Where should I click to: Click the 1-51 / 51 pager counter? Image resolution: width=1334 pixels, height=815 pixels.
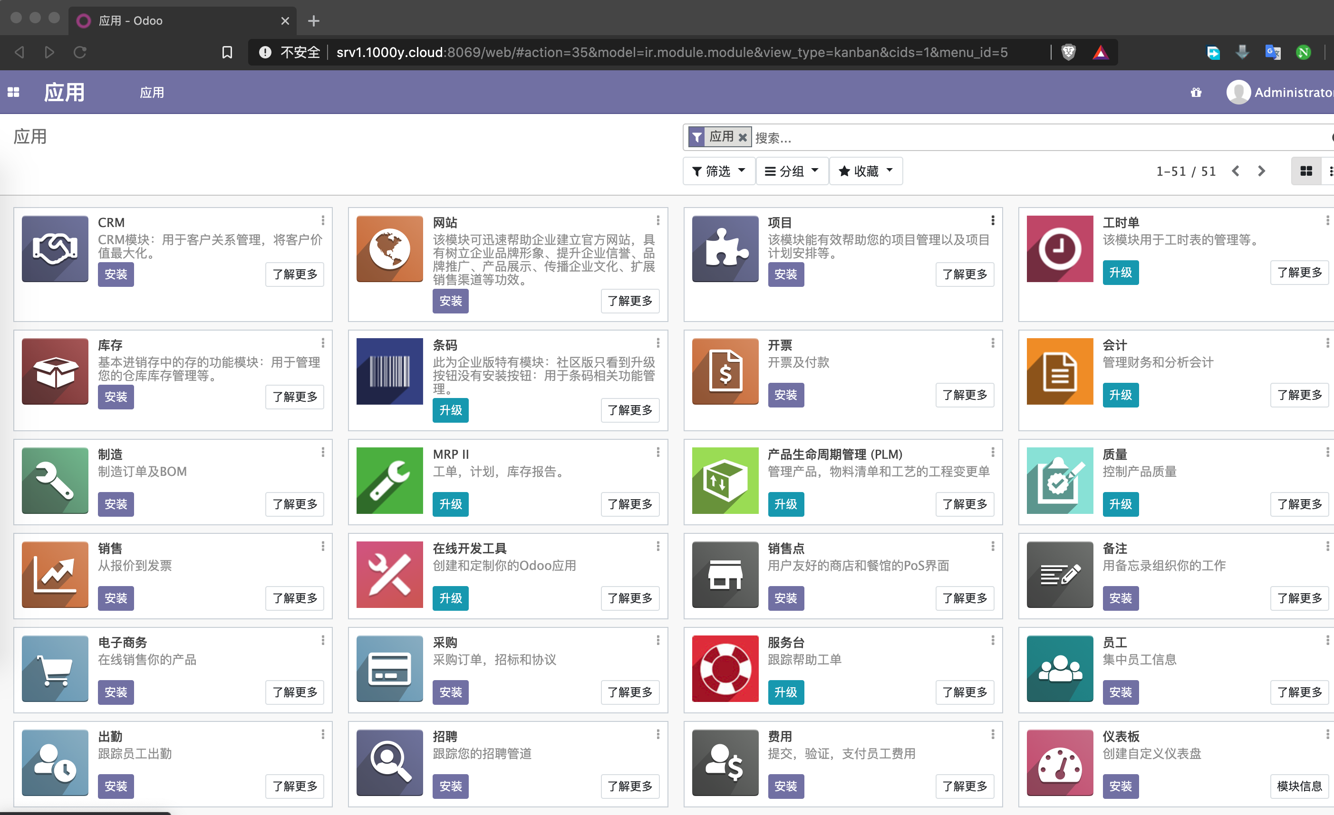click(1186, 171)
